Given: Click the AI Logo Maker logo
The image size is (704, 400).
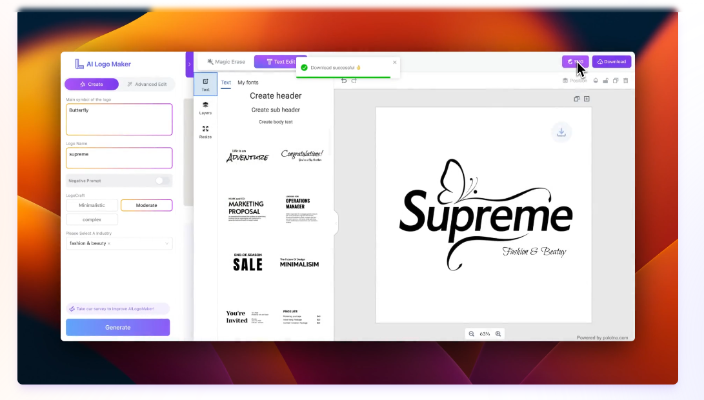Looking at the screenshot, I should pyautogui.click(x=103, y=65).
